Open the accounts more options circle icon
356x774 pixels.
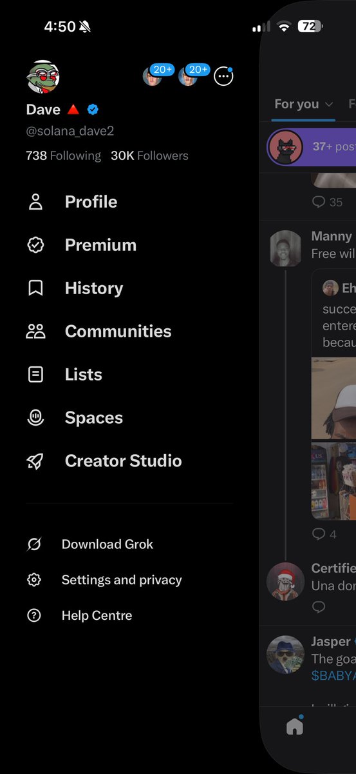coord(223,76)
